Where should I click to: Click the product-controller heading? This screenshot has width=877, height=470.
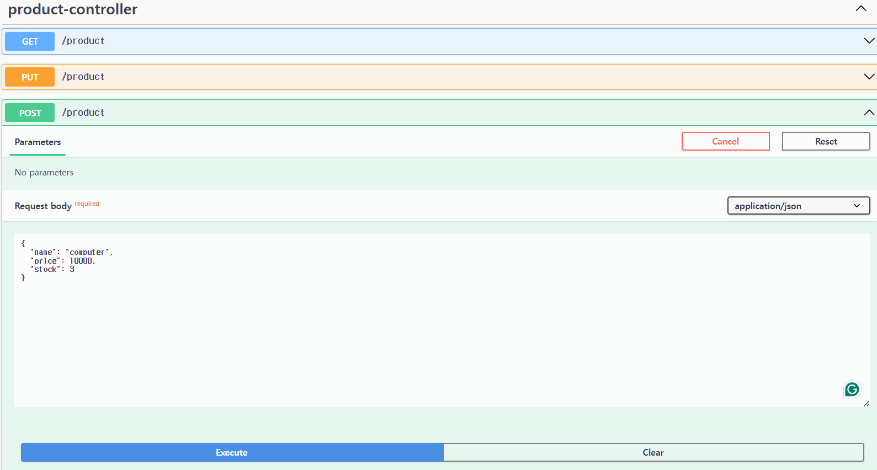pyautogui.click(x=73, y=9)
